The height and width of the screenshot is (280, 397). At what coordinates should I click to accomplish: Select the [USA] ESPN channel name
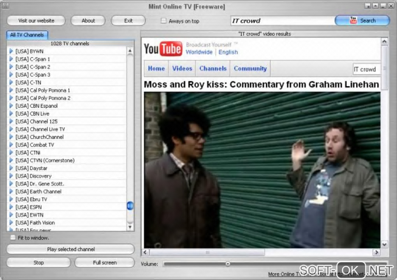pyautogui.click(x=28, y=207)
